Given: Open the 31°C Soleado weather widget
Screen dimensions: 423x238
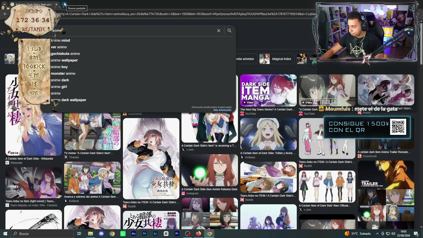Looking at the screenshot, I should (x=357, y=234).
